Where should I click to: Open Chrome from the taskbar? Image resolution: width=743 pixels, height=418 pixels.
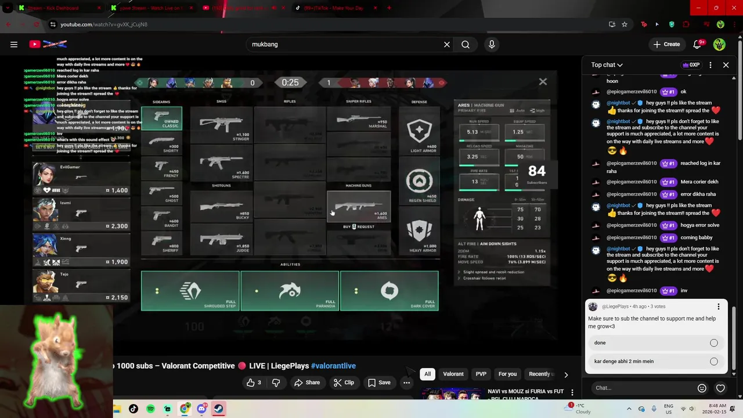[x=185, y=409]
